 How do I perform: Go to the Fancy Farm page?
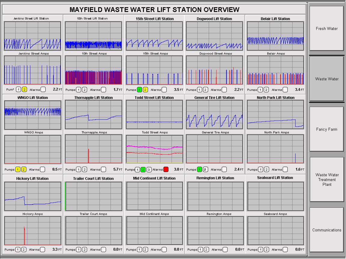tap(327, 129)
